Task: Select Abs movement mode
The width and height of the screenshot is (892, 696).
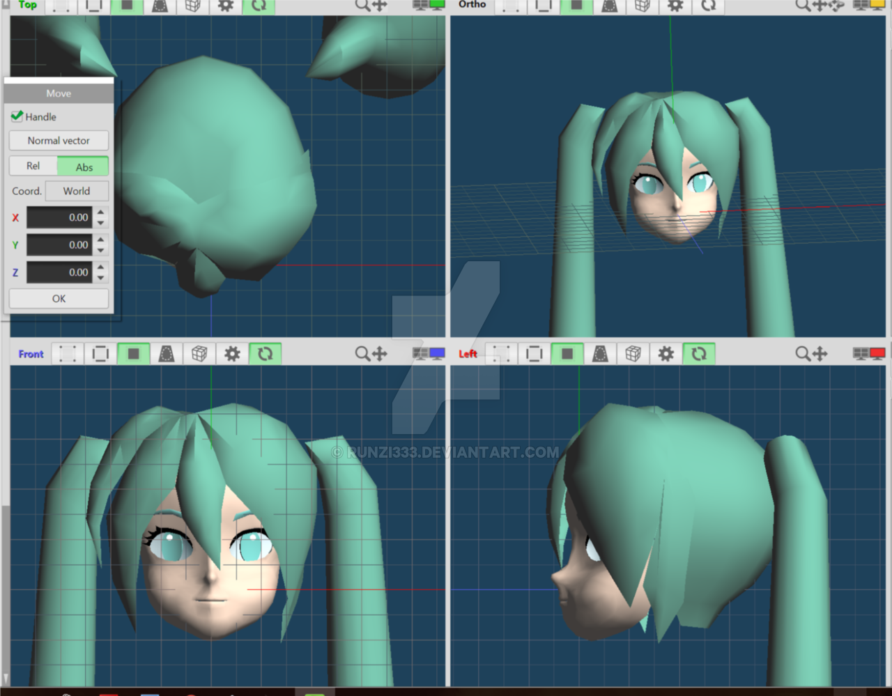Action: tap(84, 167)
